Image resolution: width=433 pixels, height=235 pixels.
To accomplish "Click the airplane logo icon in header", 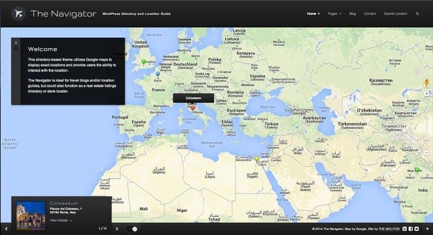I will coord(19,14).
